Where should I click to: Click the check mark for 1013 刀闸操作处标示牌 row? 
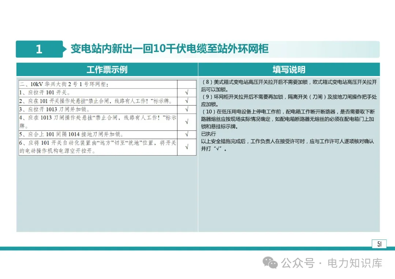pyautogui.click(x=187, y=122)
